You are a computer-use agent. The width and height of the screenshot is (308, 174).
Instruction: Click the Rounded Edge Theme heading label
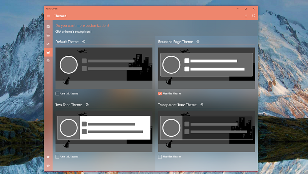point(176,42)
